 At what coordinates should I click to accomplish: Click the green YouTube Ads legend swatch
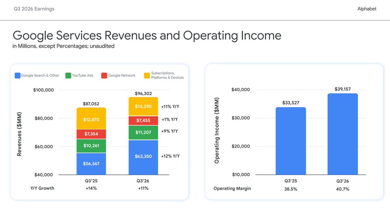tap(68, 76)
